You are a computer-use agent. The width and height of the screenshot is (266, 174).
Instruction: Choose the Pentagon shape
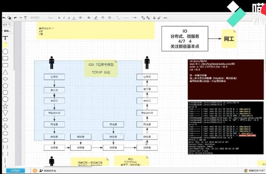(5, 86)
